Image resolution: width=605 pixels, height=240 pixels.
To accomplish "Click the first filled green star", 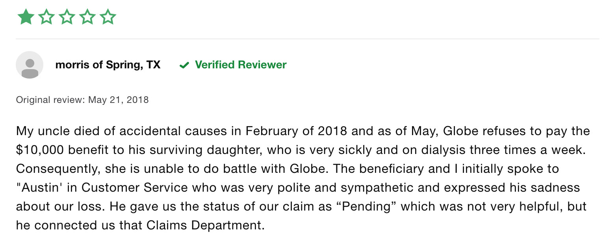I will [26, 17].
